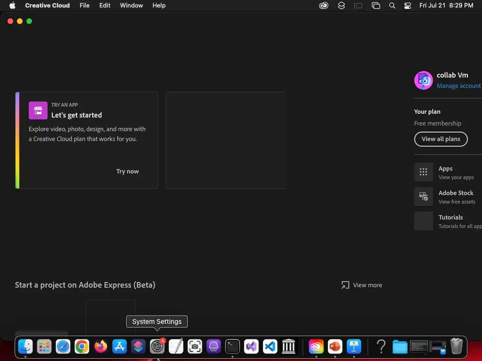
Task: Launch PowerPoint from the dock
Action: coord(335,346)
